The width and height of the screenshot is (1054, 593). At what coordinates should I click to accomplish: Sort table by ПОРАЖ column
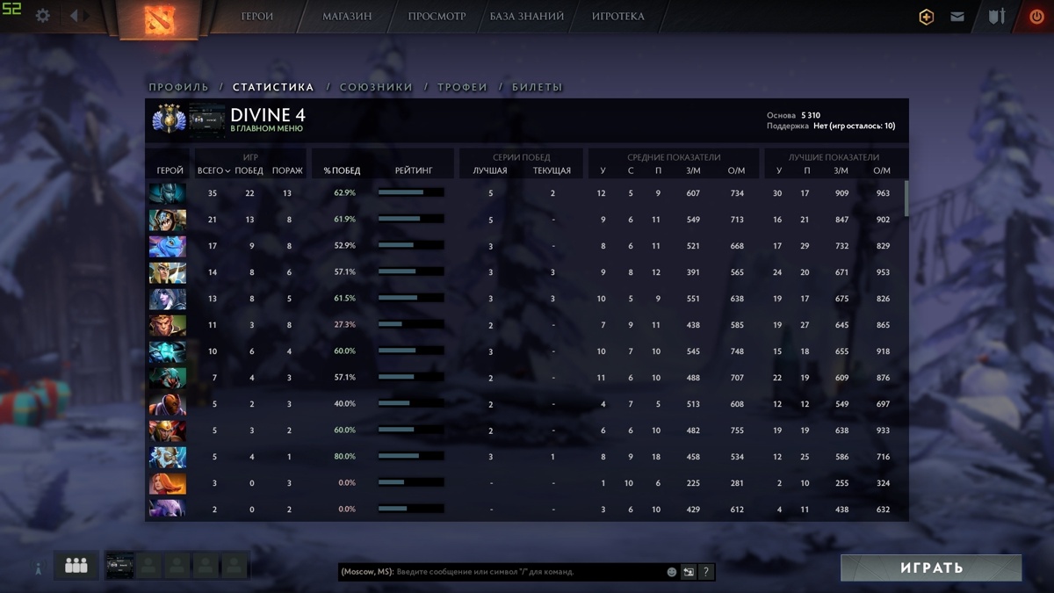(287, 170)
